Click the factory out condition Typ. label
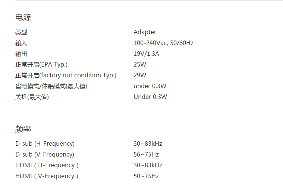This screenshot has height=190, width=283. click(66, 75)
